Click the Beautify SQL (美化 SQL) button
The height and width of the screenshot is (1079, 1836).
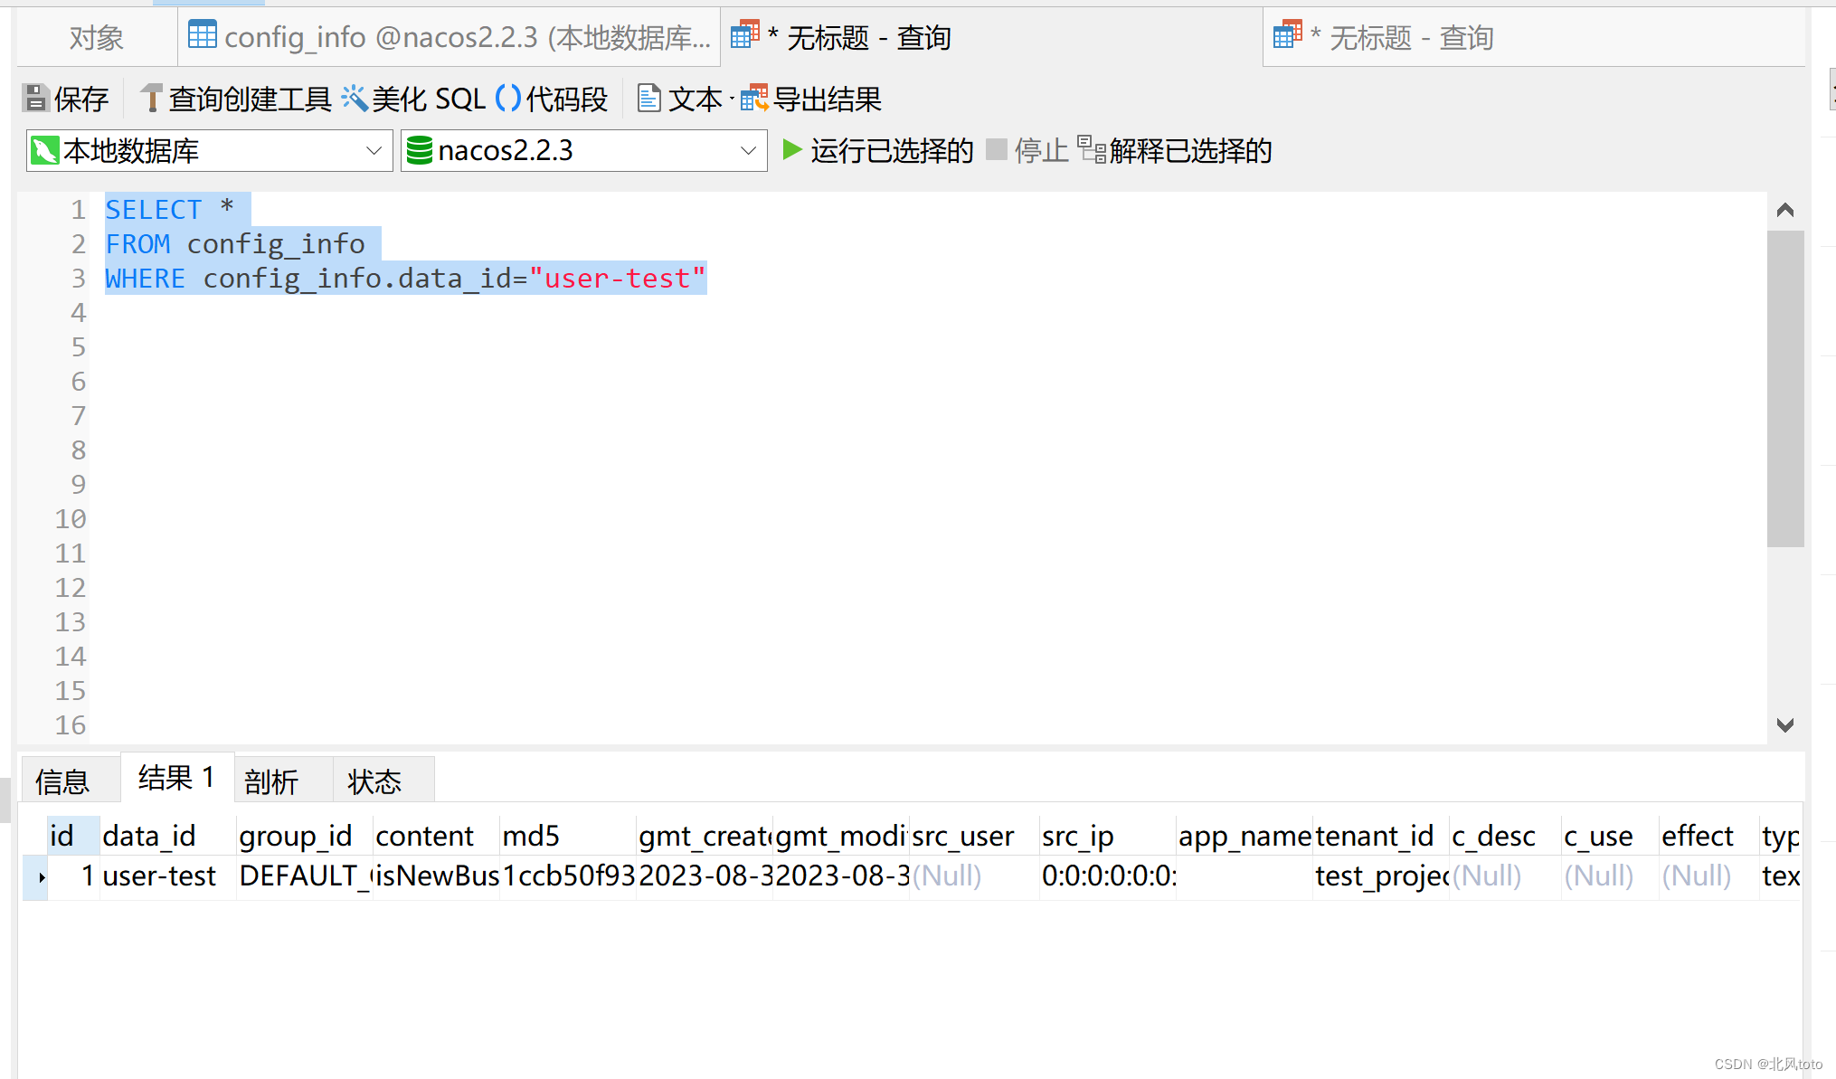tap(414, 99)
